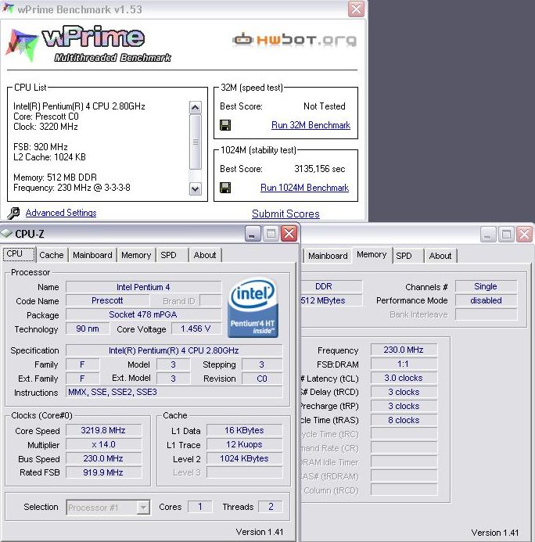This screenshot has height=542, width=535.
Task: Click the Channels # value Single
Action: (x=486, y=286)
